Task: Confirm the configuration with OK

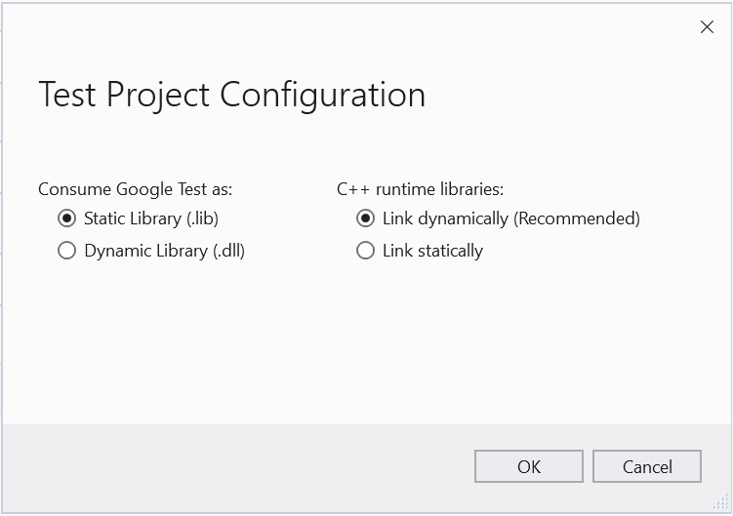Action: coord(528,466)
